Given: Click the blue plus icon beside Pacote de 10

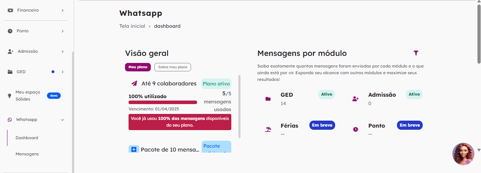Looking at the screenshot, I should click(134, 149).
